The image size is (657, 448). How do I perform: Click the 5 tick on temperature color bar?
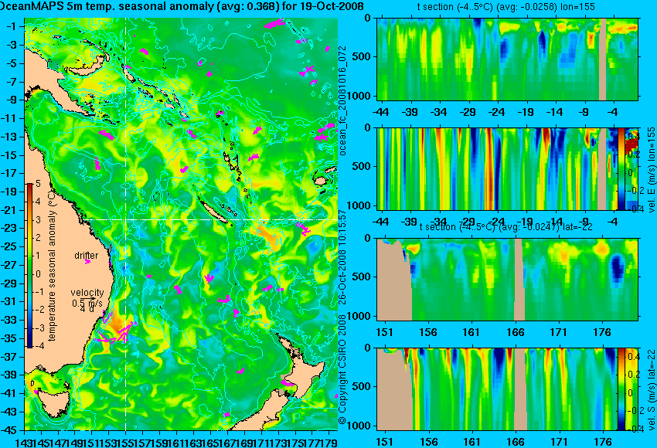(38, 184)
